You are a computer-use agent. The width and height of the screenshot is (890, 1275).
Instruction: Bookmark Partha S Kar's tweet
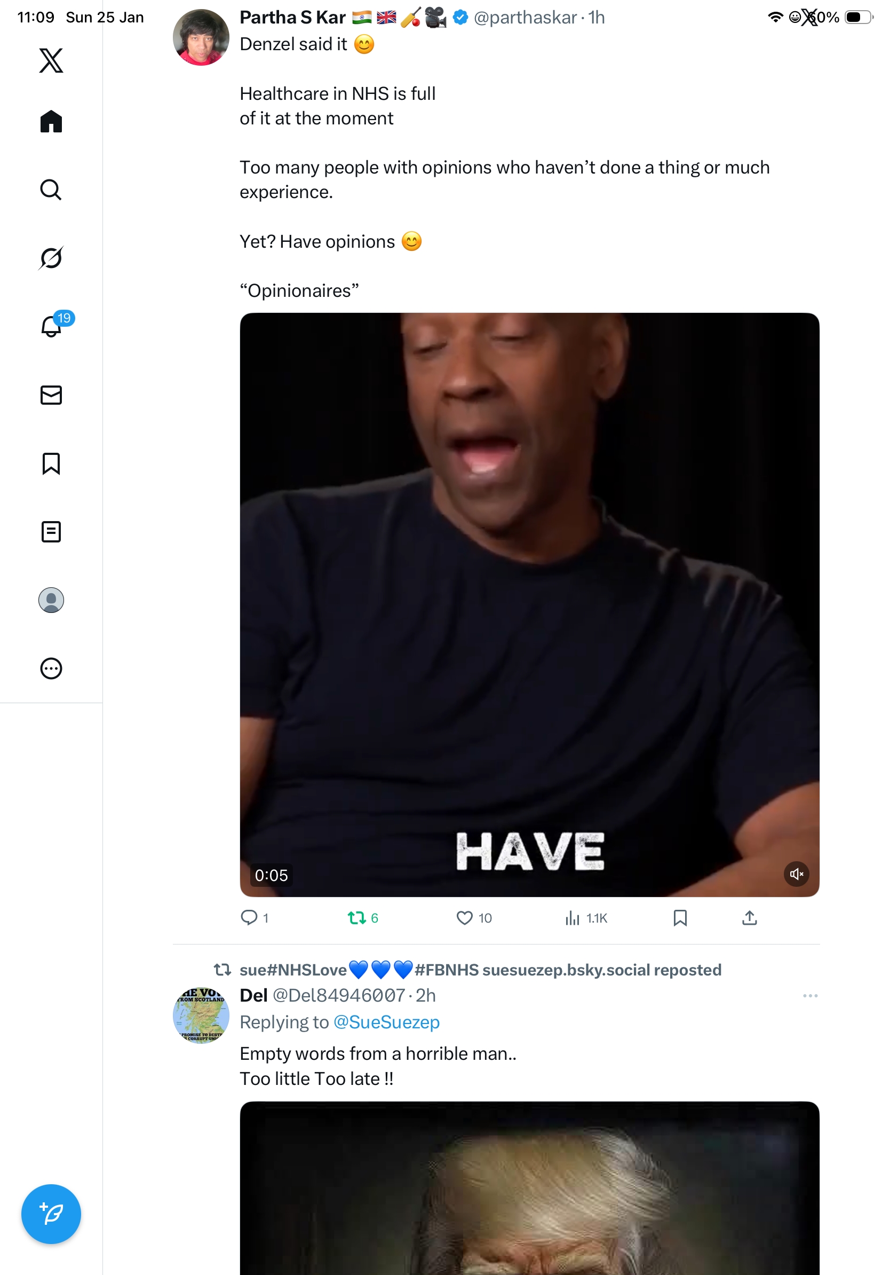680,918
